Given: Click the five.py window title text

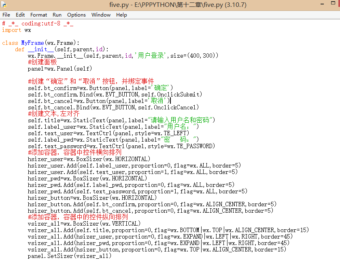Looking at the screenshot, I should click(178, 4).
